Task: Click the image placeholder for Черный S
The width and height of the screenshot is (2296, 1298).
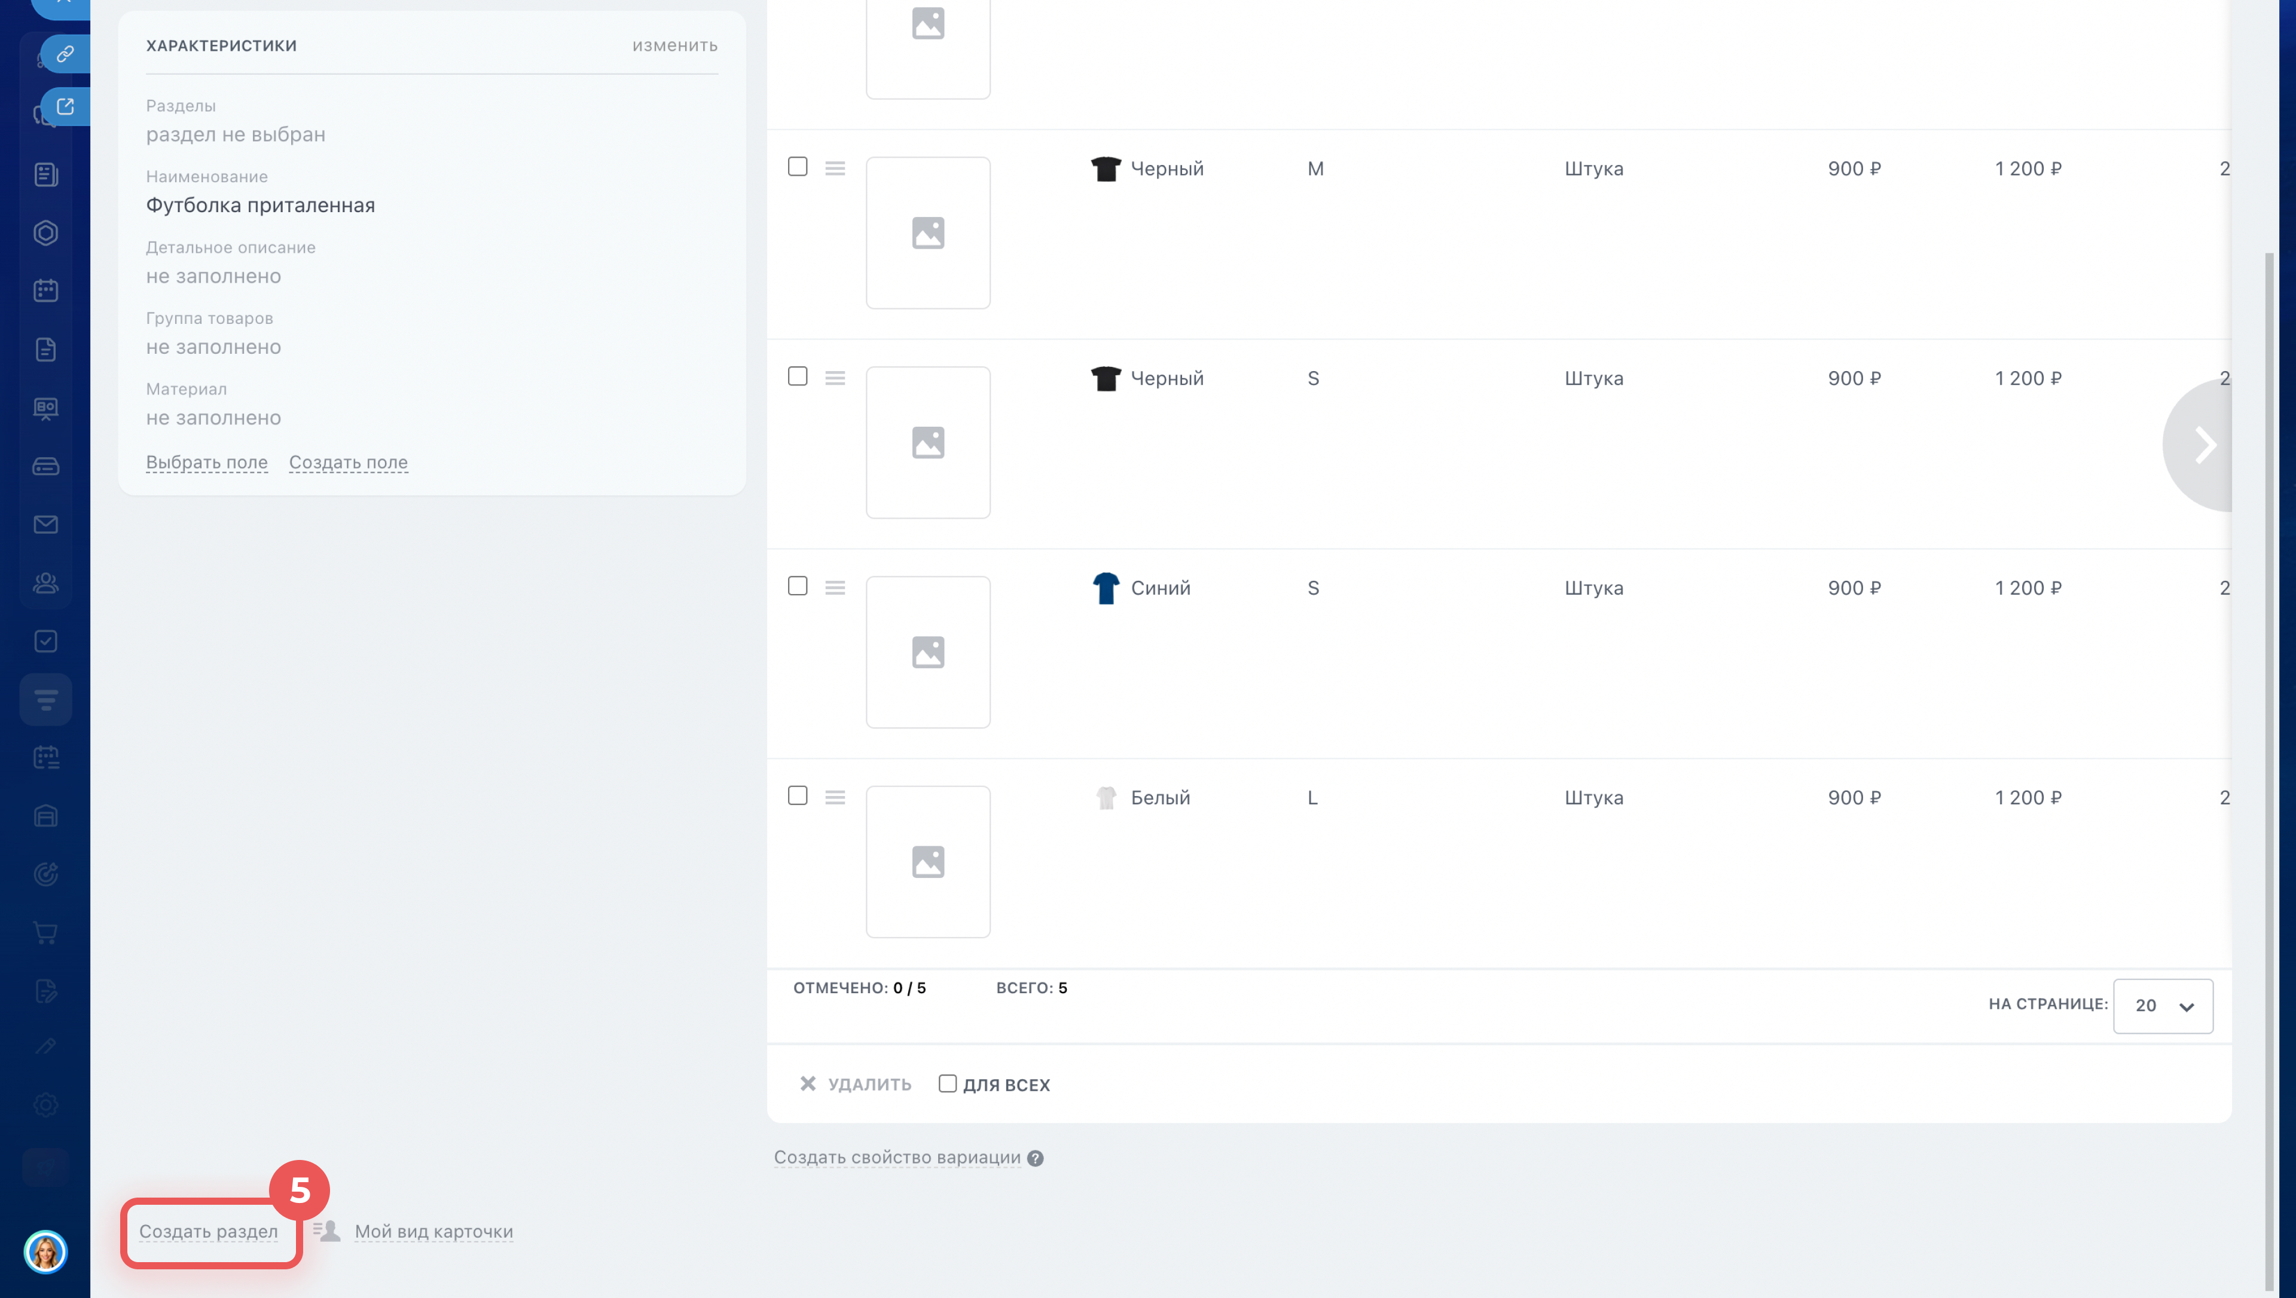Action: point(927,442)
